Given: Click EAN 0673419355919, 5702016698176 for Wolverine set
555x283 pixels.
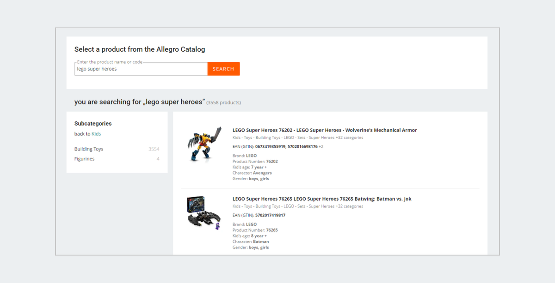Looking at the screenshot, I should (x=286, y=147).
